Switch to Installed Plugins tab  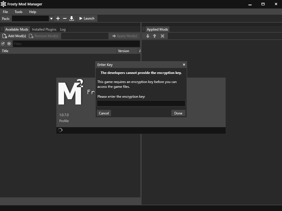(x=44, y=29)
